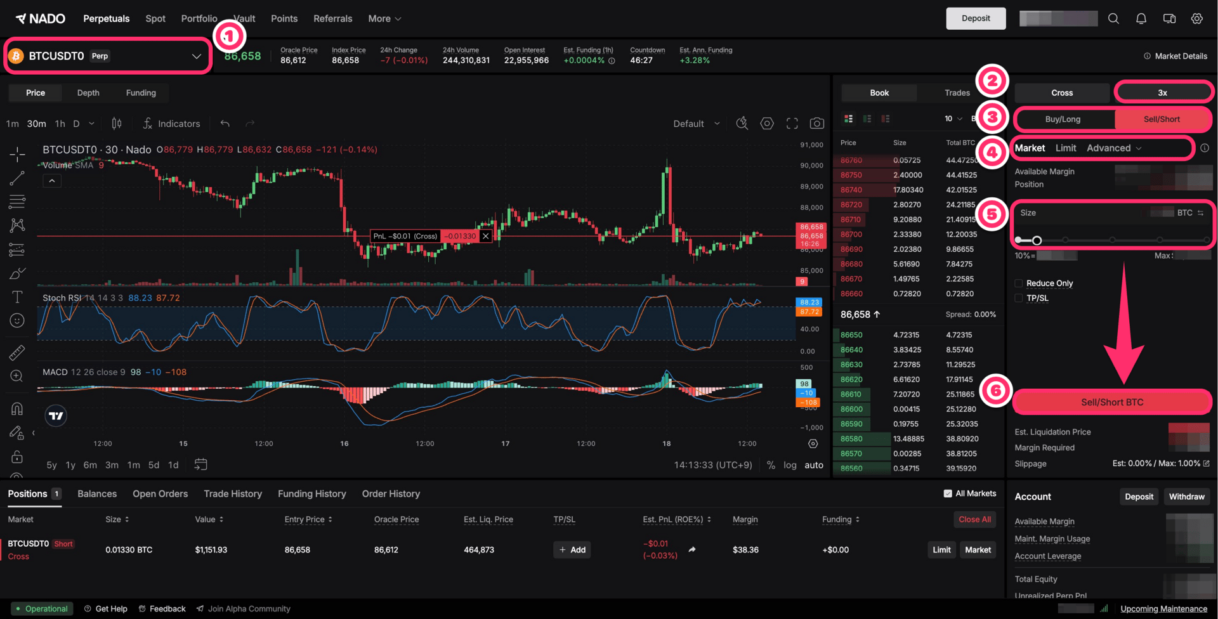Toggle fullscreen chart mode
Screen dimensions: 1218x619
coord(792,124)
